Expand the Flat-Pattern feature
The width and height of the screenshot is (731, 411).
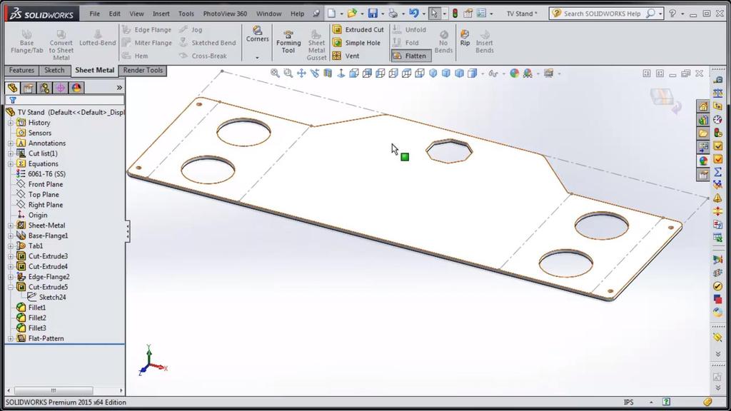pyautogui.click(x=11, y=338)
